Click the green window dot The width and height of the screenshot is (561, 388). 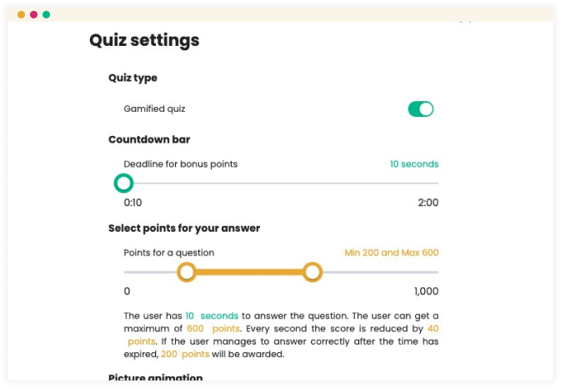tap(46, 15)
